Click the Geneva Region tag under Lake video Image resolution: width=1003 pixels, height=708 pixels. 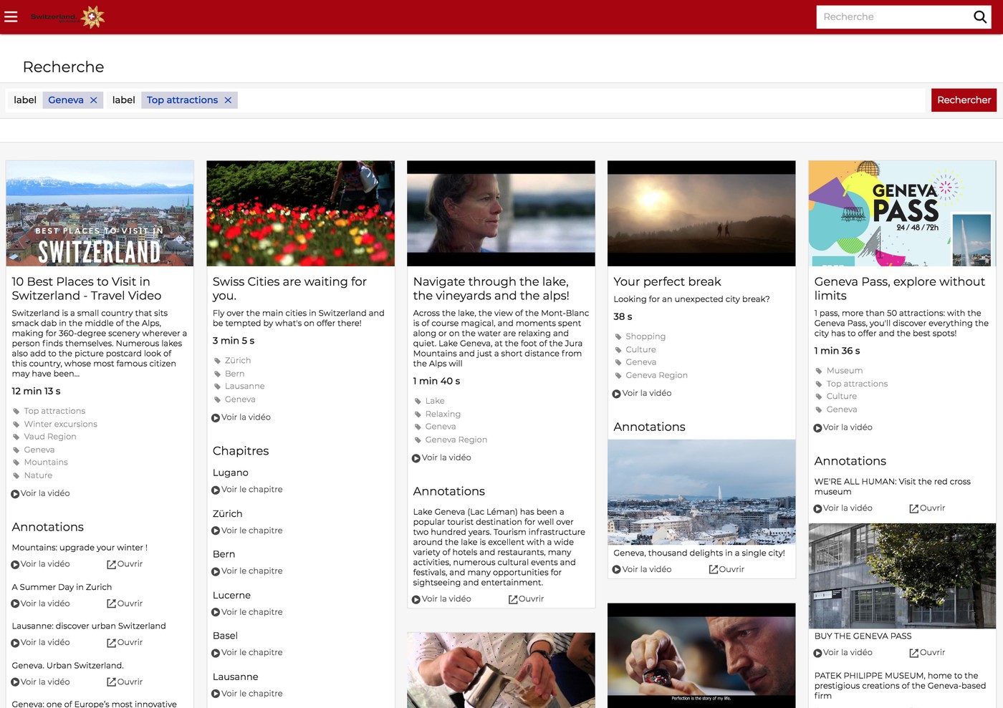(x=456, y=440)
